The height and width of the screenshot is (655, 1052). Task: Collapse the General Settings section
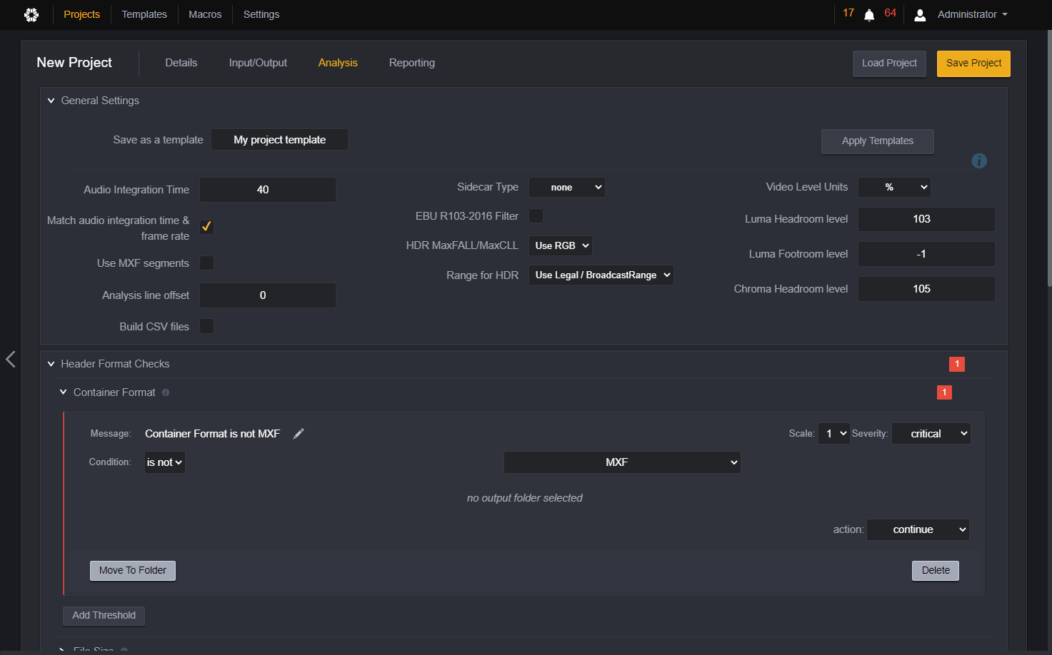(x=51, y=101)
